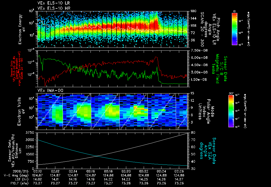This screenshot has width=271, height=187.
Task: Select the 'VEx IMA-00' panel title
Action: 50,90
